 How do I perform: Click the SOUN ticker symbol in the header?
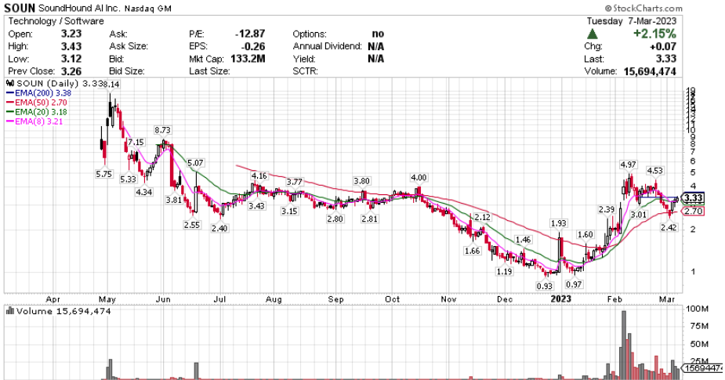coord(20,9)
